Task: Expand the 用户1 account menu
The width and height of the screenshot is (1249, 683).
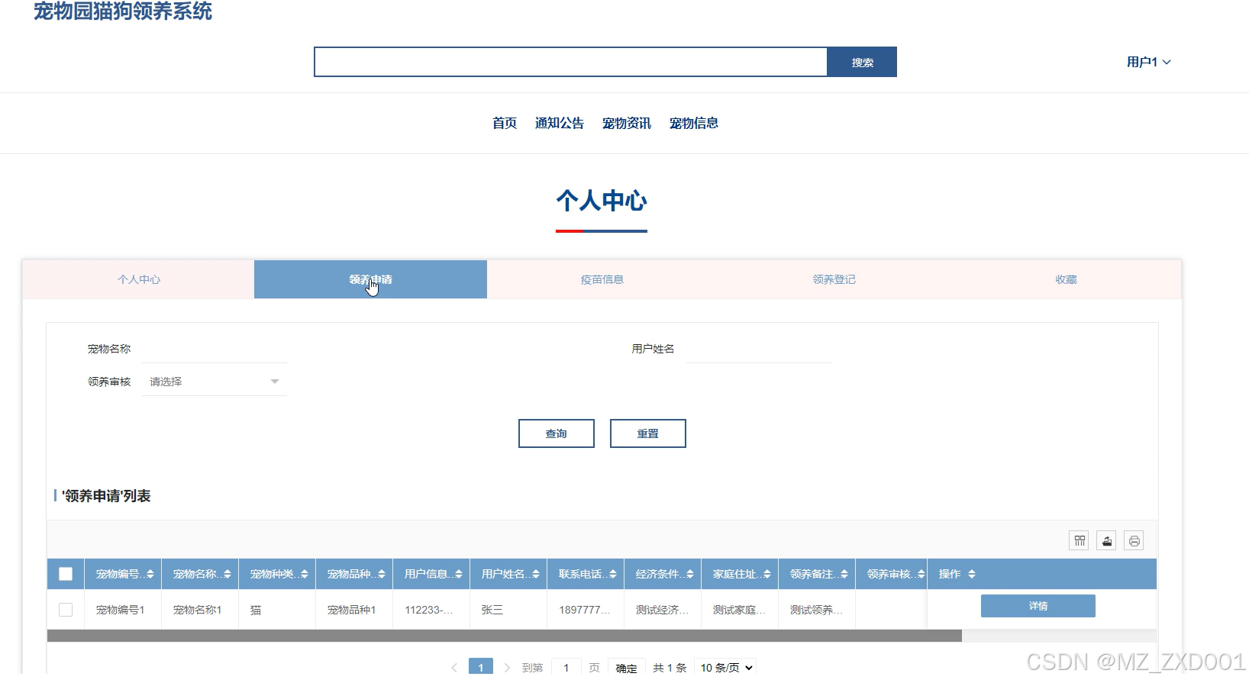Action: (x=1148, y=62)
